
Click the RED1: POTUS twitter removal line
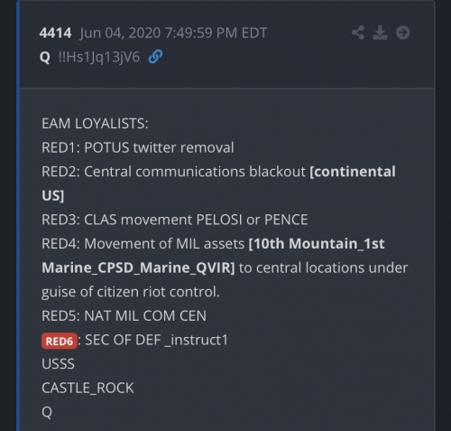pos(138,147)
